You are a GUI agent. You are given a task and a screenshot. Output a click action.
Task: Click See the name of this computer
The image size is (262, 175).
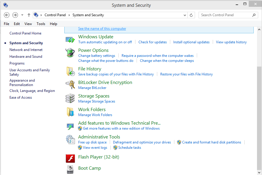tap(102, 29)
